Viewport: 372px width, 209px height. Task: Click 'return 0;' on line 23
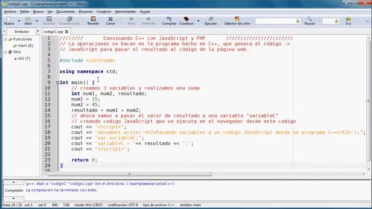click(84, 160)
